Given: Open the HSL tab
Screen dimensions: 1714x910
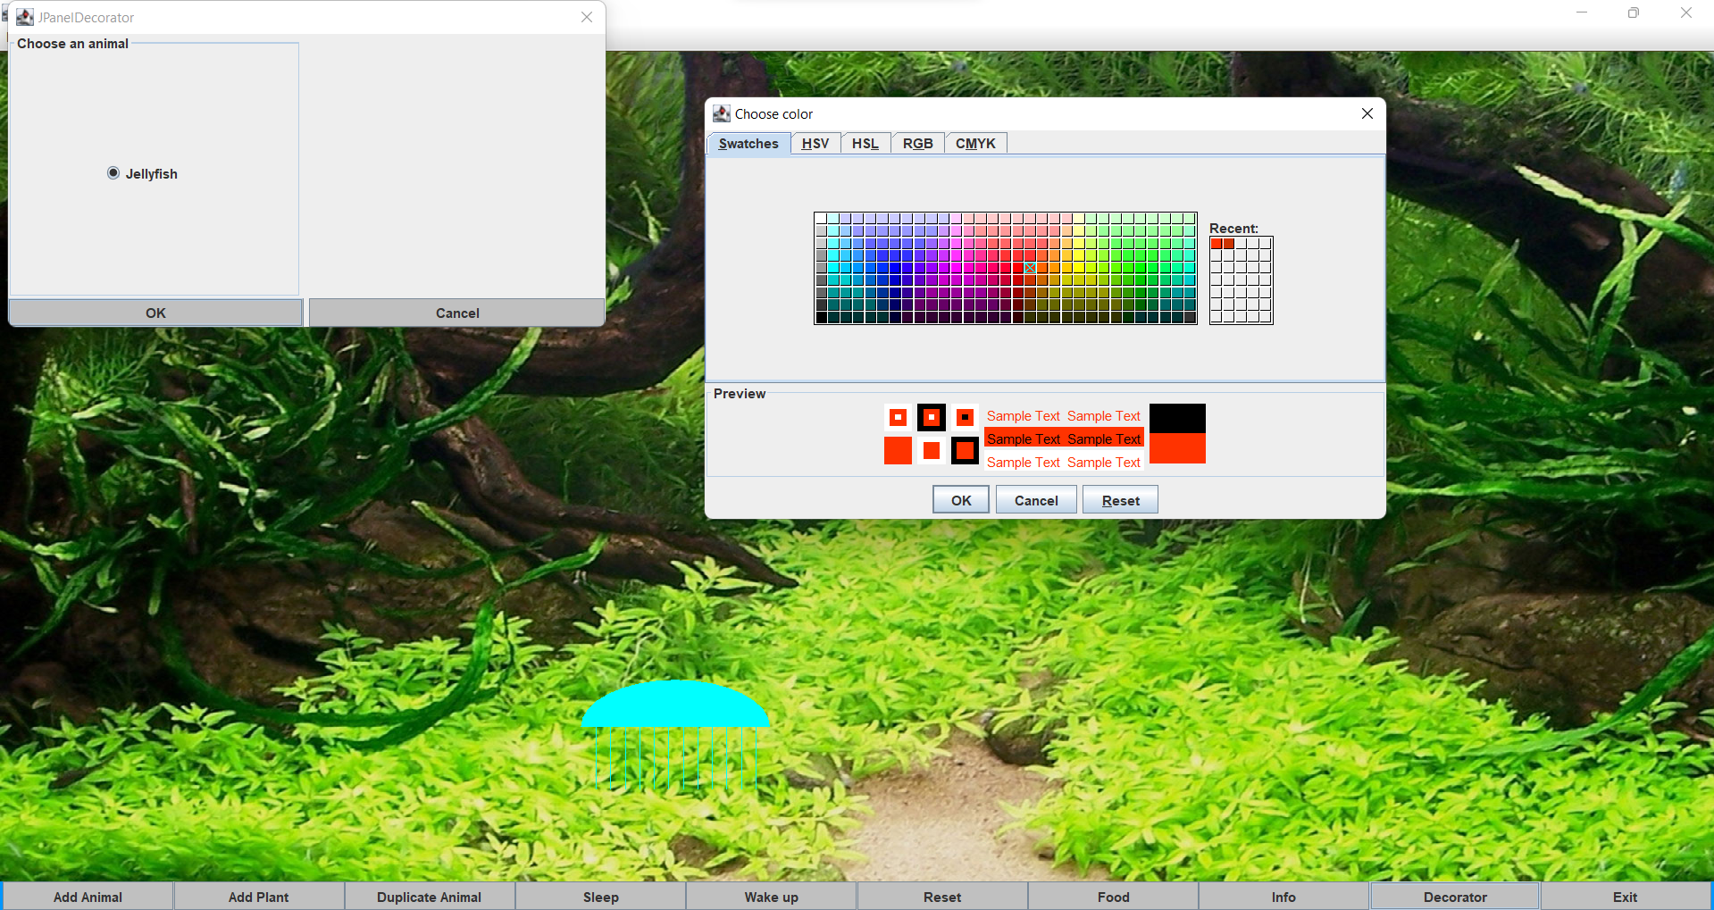Looking at the screenshot, I should (865, 144).
